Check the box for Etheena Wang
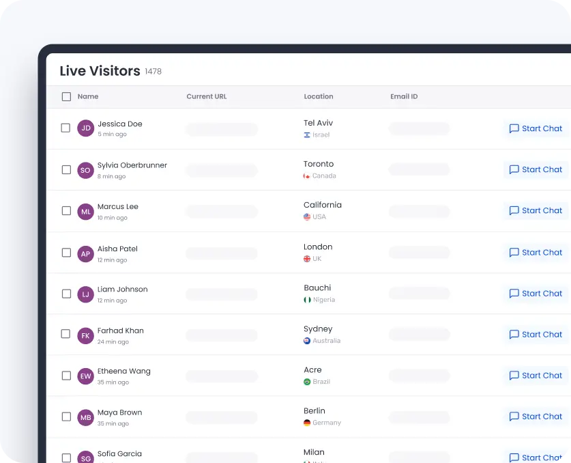This screenshot has width=571, height=463. point(66,376)
